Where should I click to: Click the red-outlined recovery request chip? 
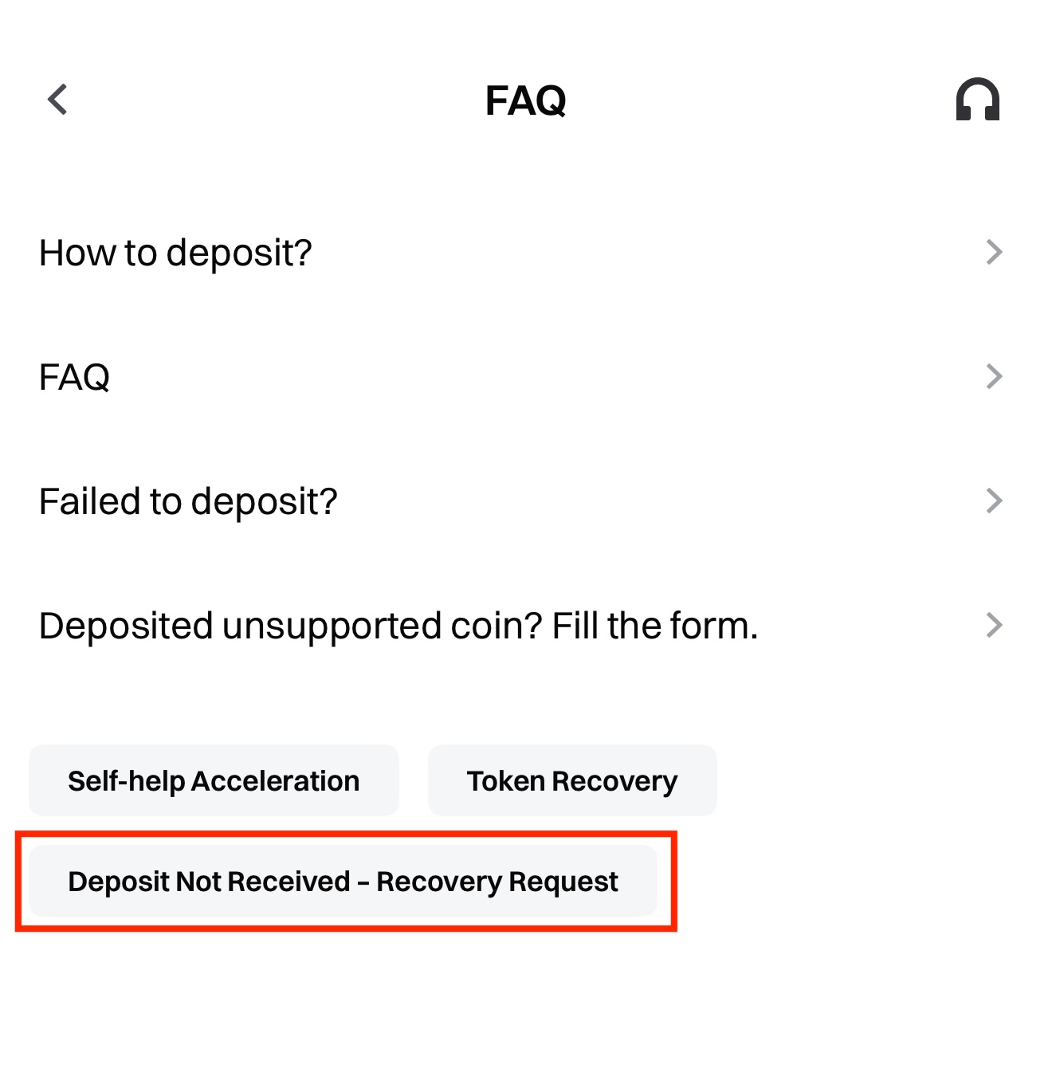coord(343,882)
